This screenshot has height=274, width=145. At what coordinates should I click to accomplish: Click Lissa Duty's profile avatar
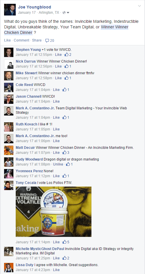coord(9,268)
